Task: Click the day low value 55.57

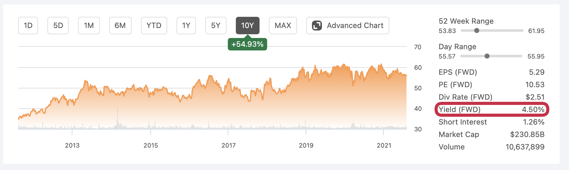Action: point(447,56)
